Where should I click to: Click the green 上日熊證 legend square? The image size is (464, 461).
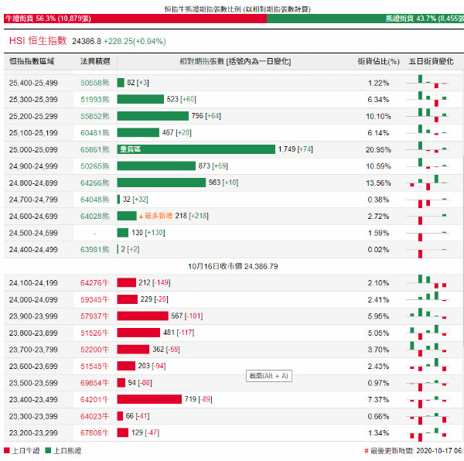48,450
